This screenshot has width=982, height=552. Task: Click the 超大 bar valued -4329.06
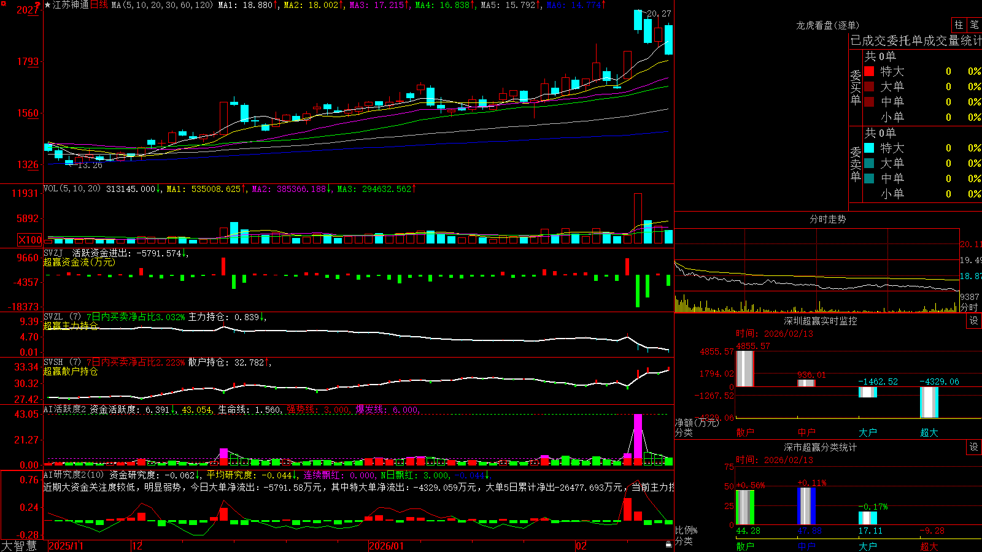coord(929,402)
